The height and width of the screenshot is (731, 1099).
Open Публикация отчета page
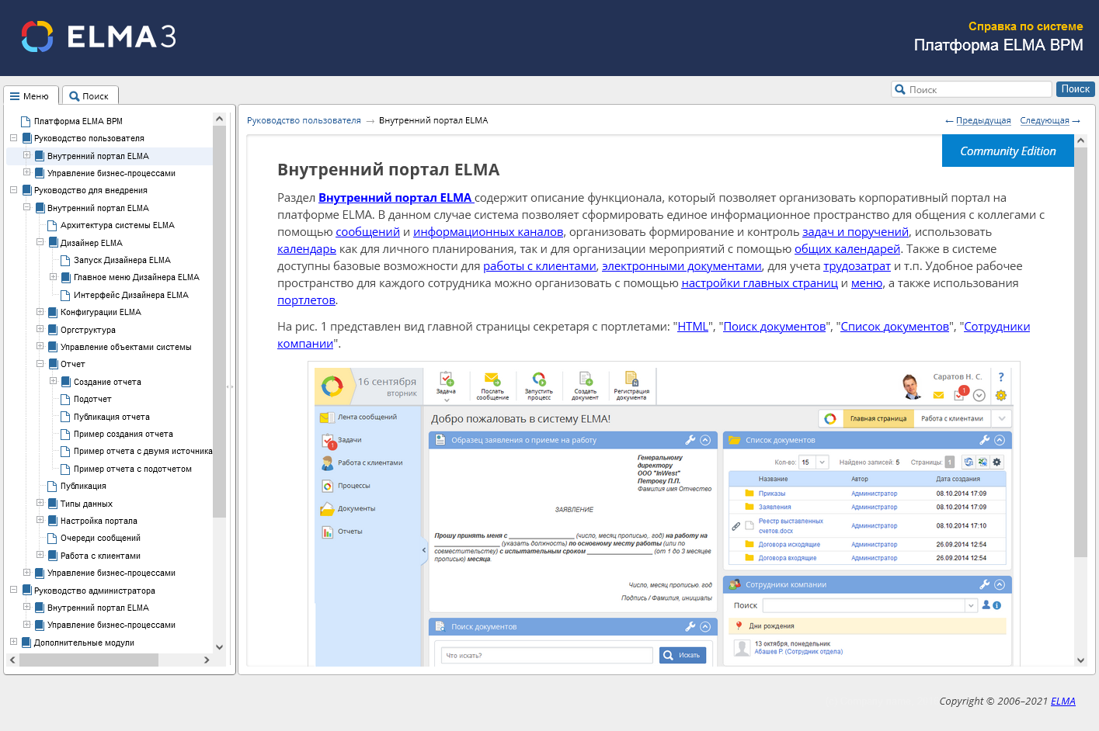pos(111,417)
